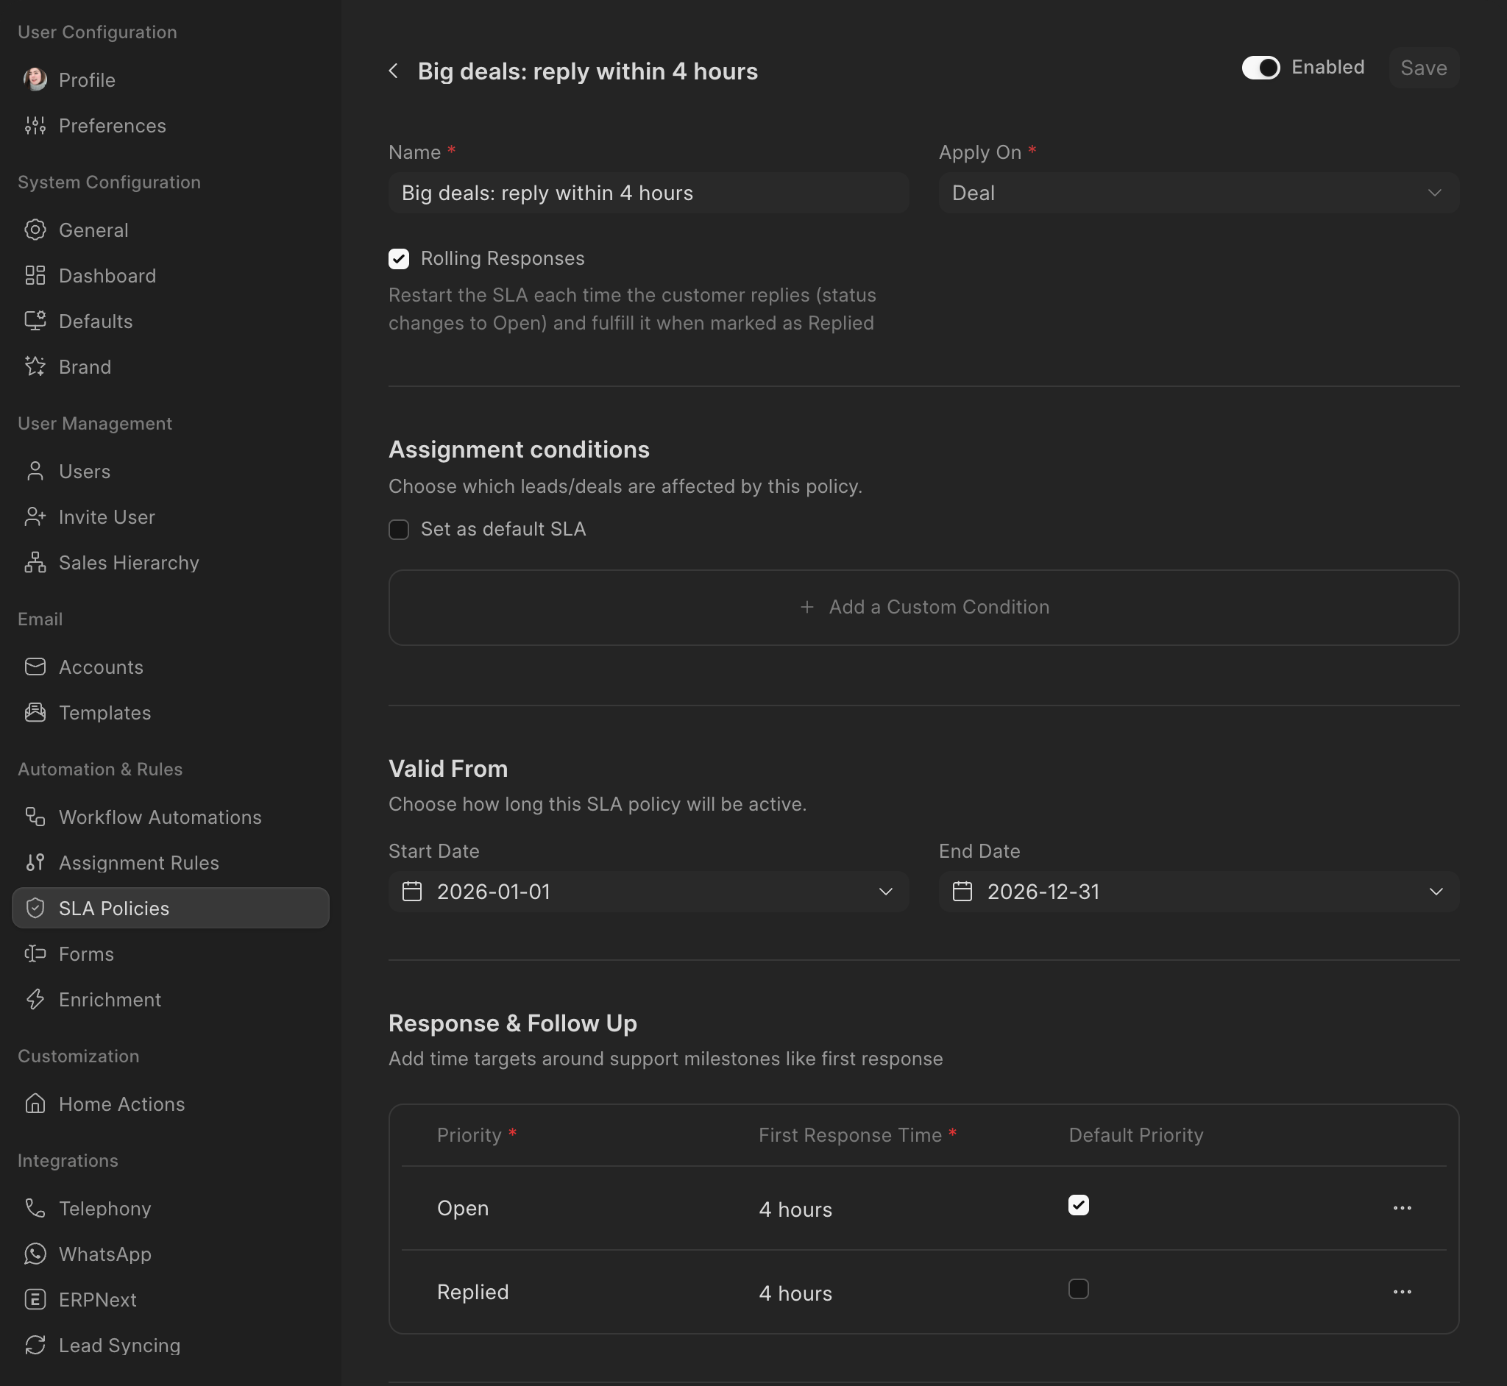Click the Telephony phone icon
This screenshot has width=1507, height=1386.
click(x=35, y=1207)
